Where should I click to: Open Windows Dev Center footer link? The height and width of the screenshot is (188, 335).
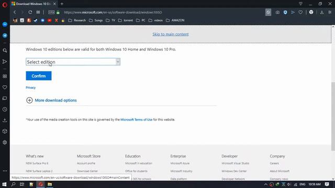(x=234, y=171)
